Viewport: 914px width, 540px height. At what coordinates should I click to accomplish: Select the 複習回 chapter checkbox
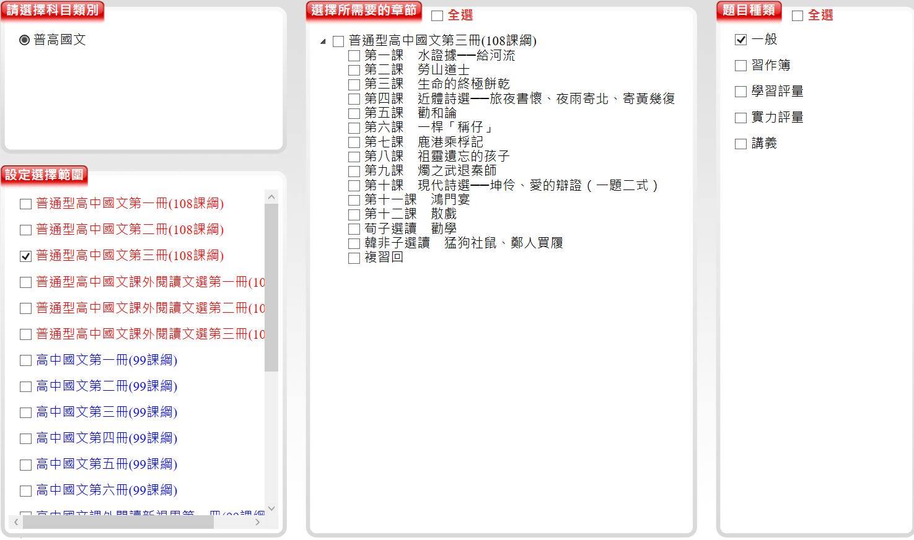coord(354,258)
